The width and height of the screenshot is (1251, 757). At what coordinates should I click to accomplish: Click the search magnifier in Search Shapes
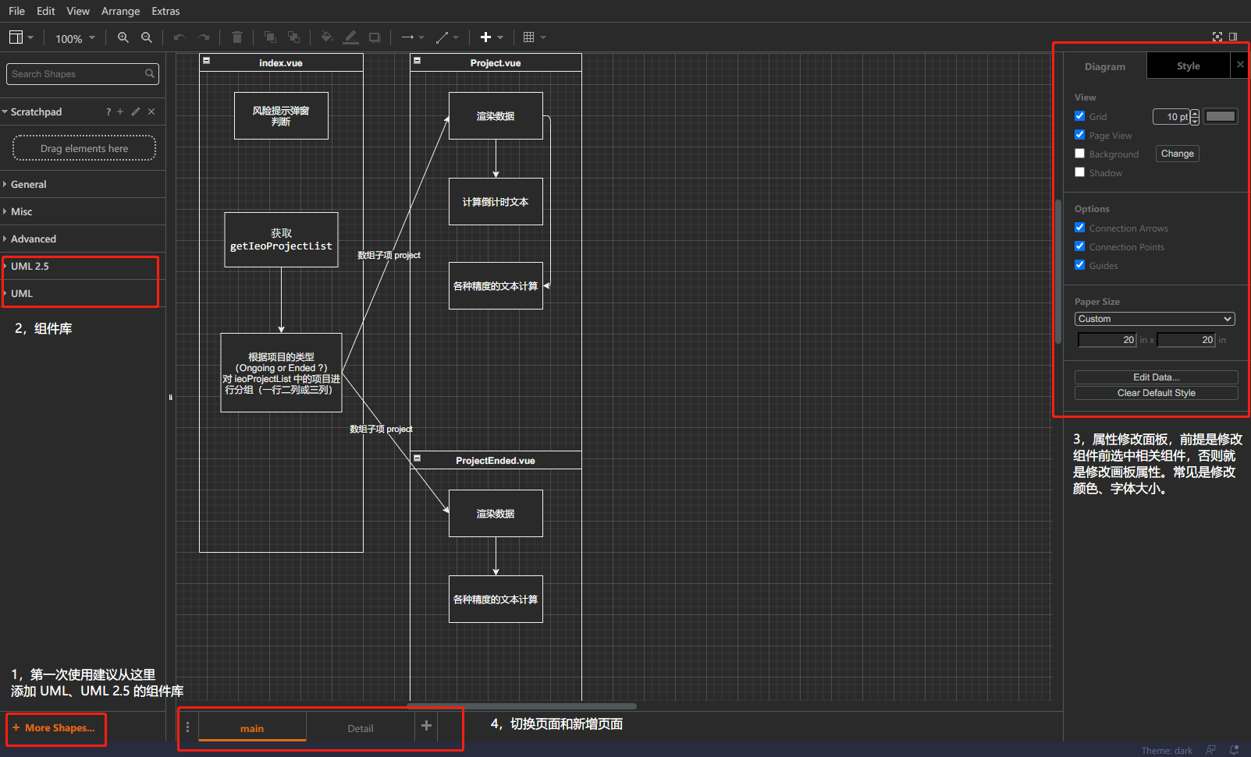pos(150,74)
